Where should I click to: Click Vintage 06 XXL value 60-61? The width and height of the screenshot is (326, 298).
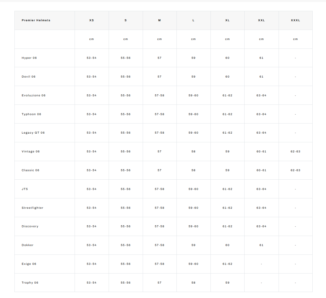261,152
